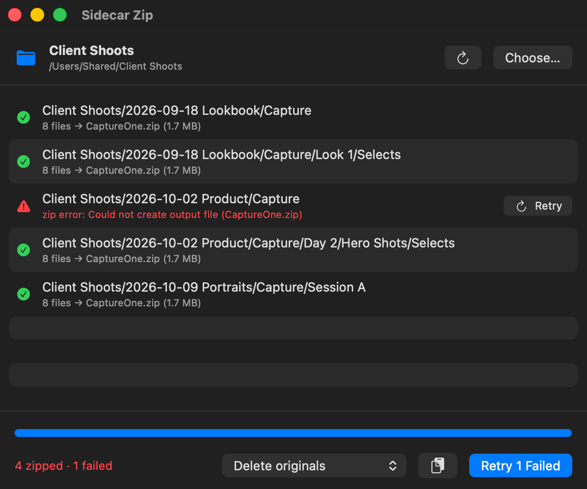
Task: Click the Client Shoots folder heading
Action: (91, 51)
